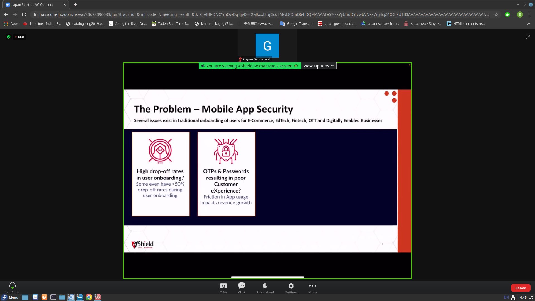The height and width of the screenshot is (301, 535).
Task: Select Japan Start-up VC Connect tab
Action: pyautogui.click(x=33, y=5)
